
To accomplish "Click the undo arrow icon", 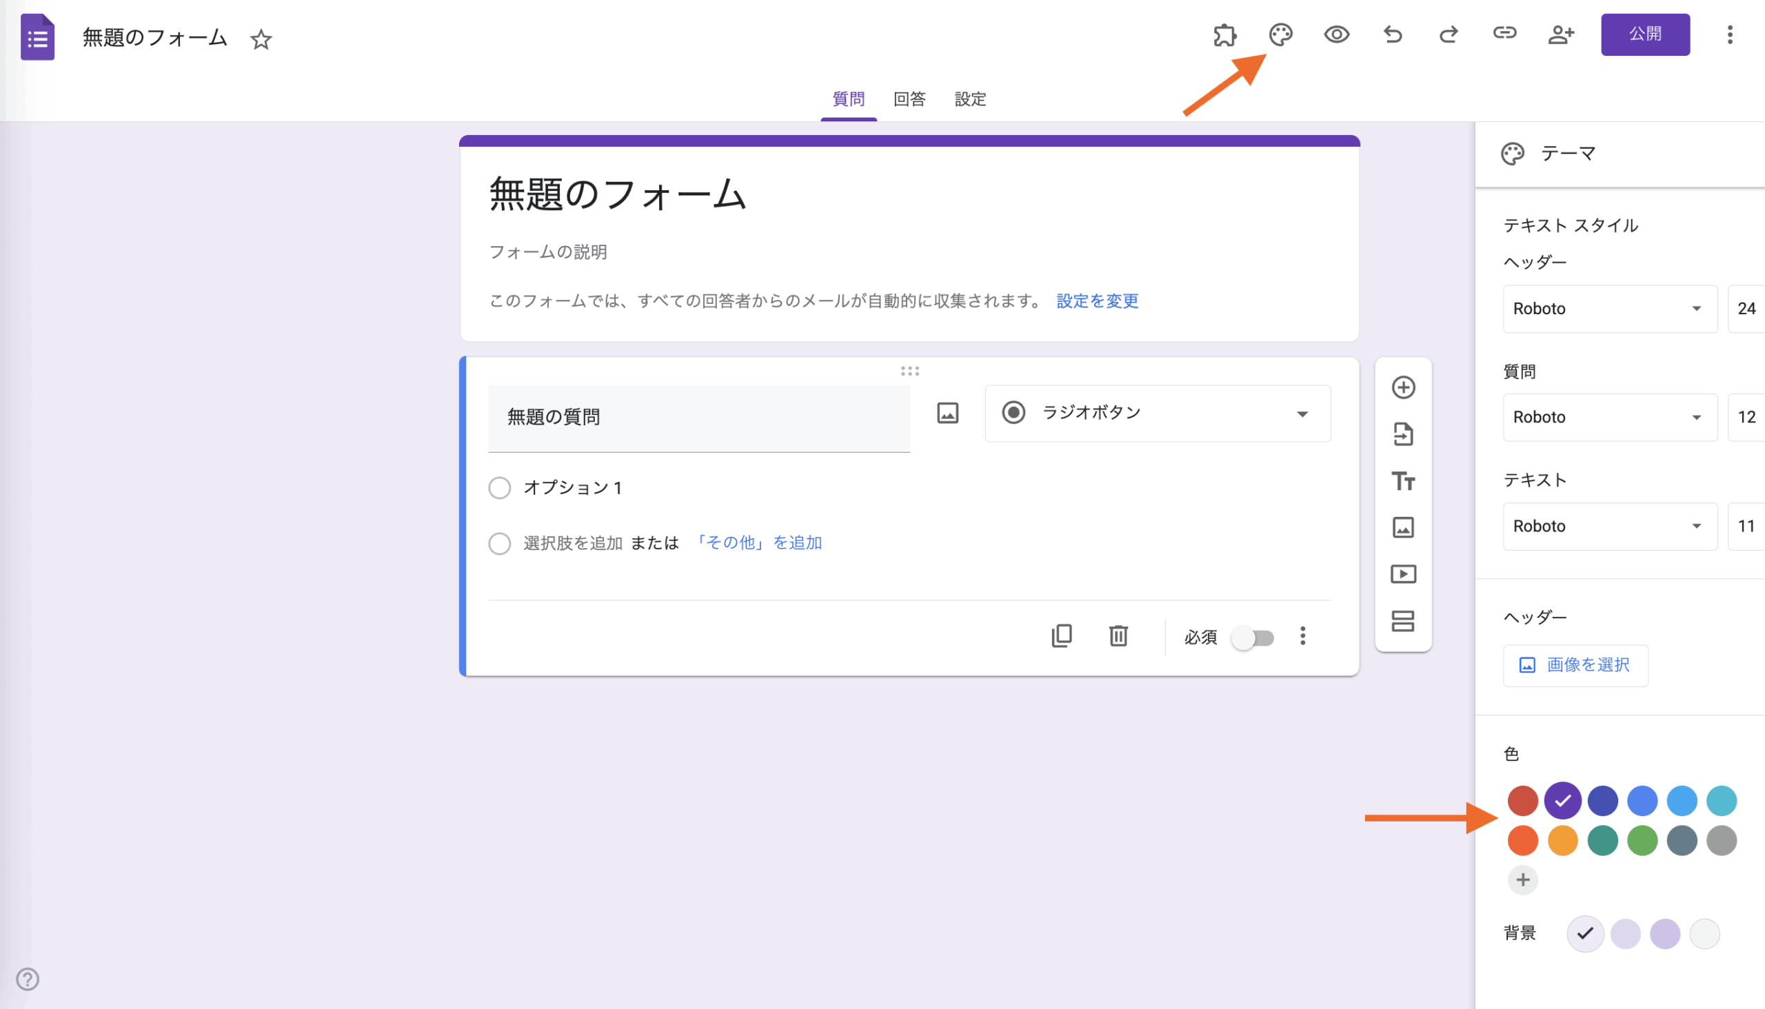I will point(1392,34).
